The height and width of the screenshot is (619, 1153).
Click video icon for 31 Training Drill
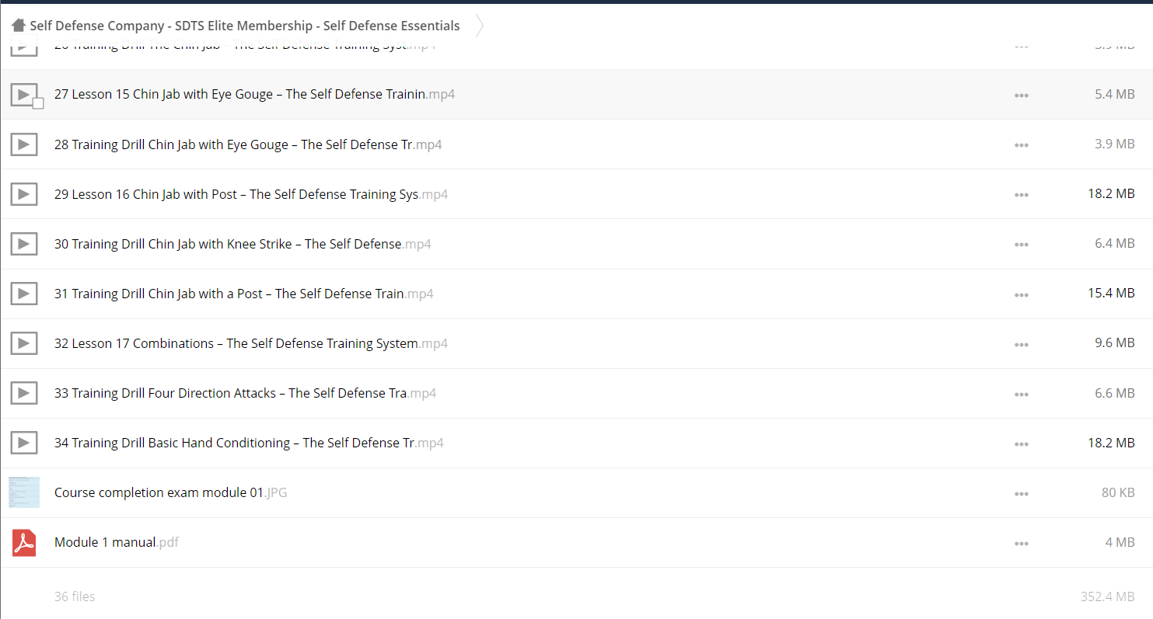point(24,294)
